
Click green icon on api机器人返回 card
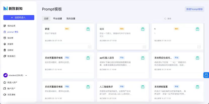[x=143, y=58]
